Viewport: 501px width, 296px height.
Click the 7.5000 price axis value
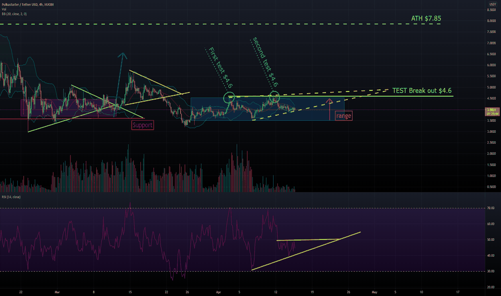point(491,32)
